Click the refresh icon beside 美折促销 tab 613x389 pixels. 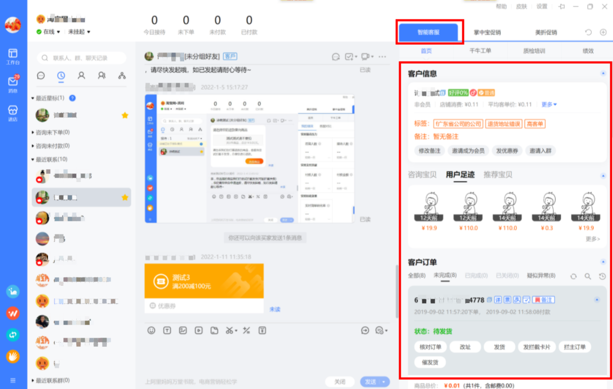click(x=589, y=32)
